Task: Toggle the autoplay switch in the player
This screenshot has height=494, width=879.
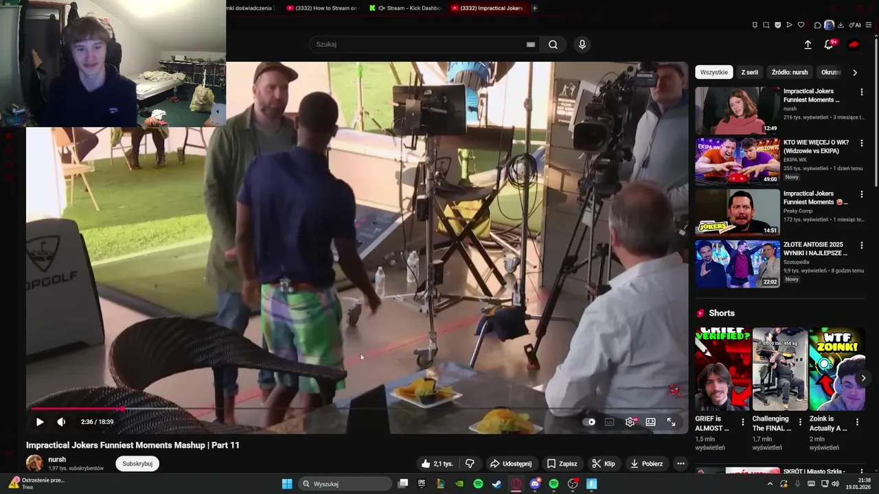Action: tap(589, 422)
